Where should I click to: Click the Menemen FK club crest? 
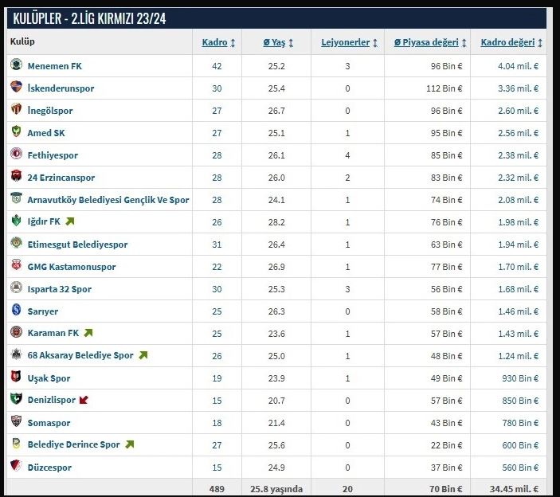(16, 65)
